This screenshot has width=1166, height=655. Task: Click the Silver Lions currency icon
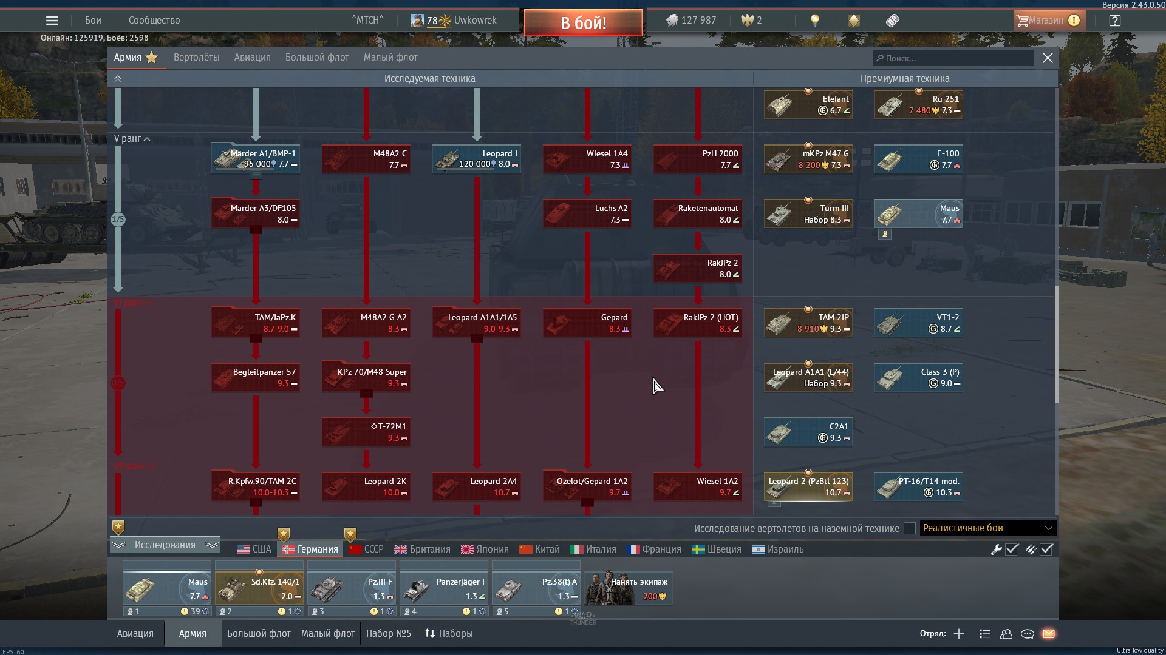[x=671, y=21]
